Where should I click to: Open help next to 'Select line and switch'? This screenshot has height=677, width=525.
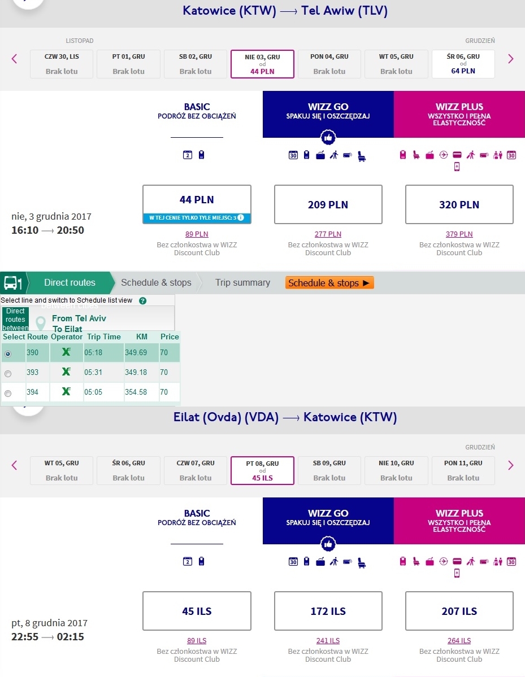(142, 300)
